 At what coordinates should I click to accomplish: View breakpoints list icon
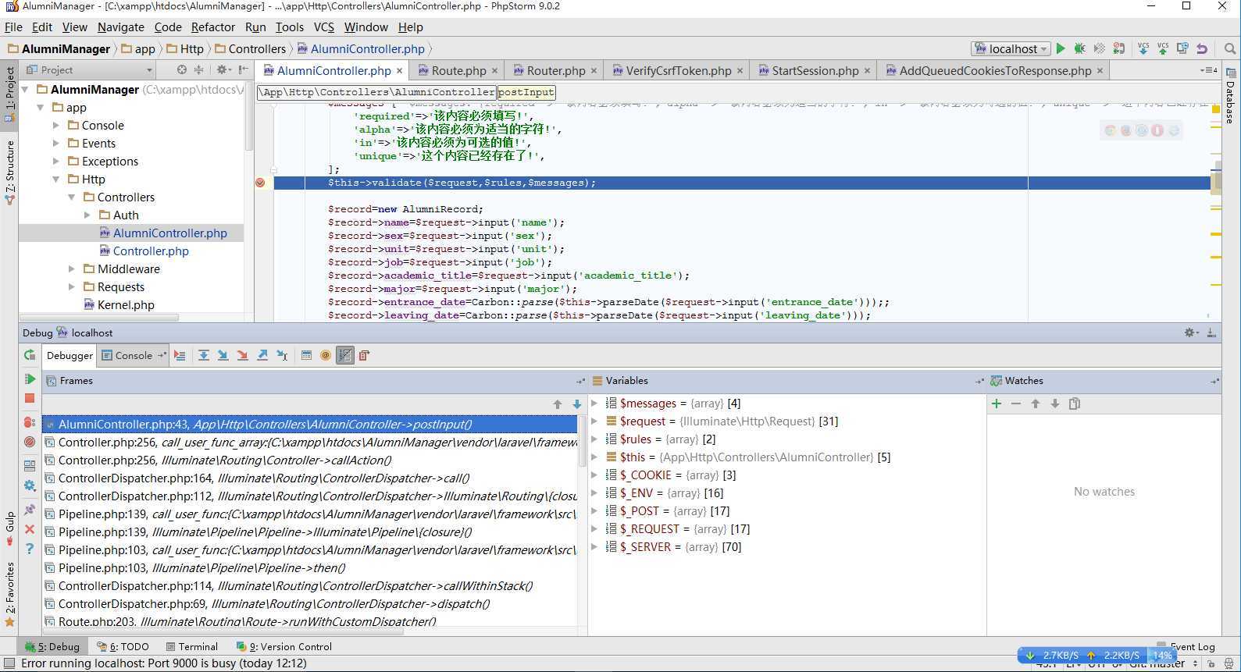[x=30, y=422]
